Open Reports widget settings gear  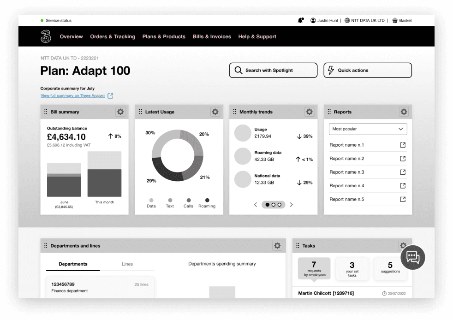pyautogui.click(x=404, y=112)
